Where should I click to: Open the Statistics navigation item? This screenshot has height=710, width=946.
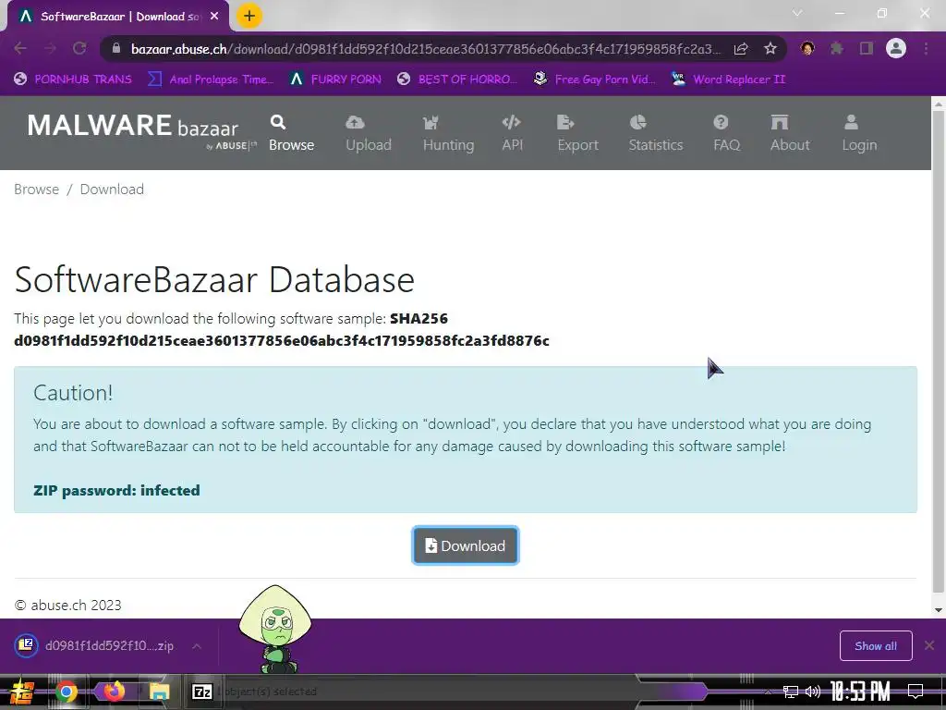point(655,133)
